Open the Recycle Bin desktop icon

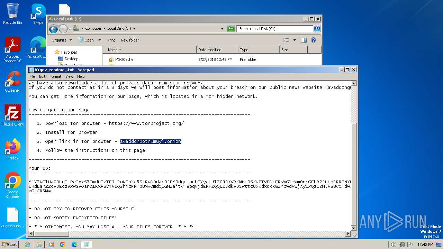click(12, 14)
